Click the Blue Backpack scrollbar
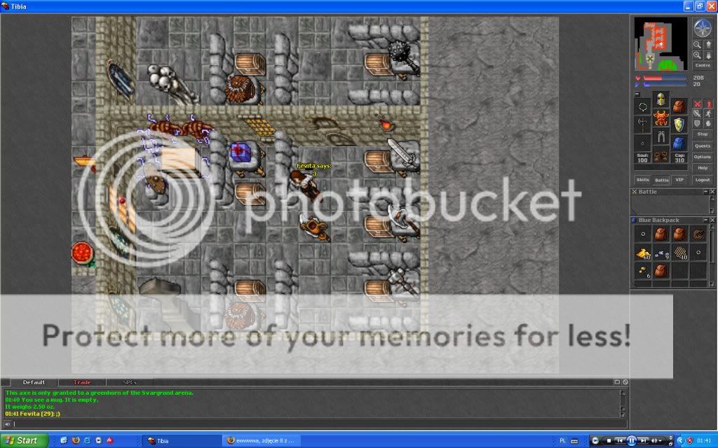This screenshot has height=448, width=718. 712,256
